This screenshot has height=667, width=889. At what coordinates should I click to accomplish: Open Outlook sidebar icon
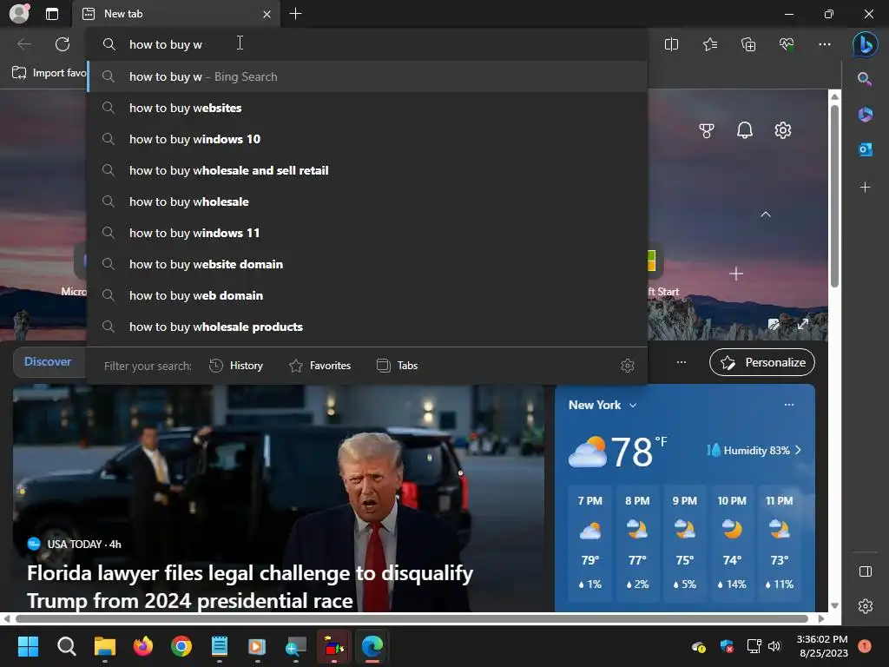[865, 149]
